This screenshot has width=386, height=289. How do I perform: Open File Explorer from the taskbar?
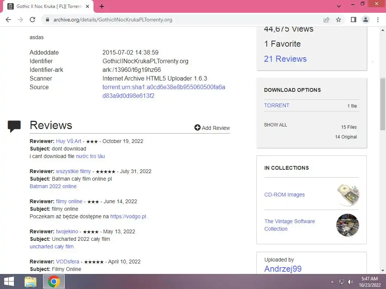tap(31, 281)
